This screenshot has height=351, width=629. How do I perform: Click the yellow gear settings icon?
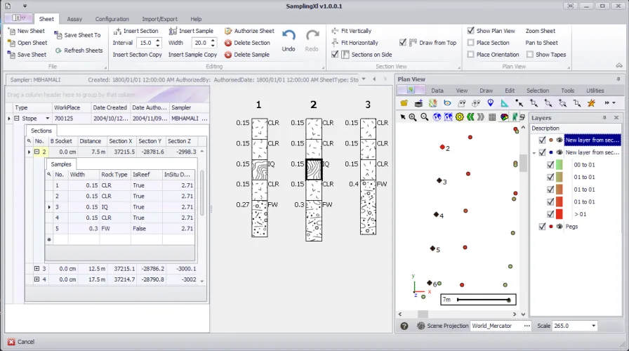tap(460, 117)
